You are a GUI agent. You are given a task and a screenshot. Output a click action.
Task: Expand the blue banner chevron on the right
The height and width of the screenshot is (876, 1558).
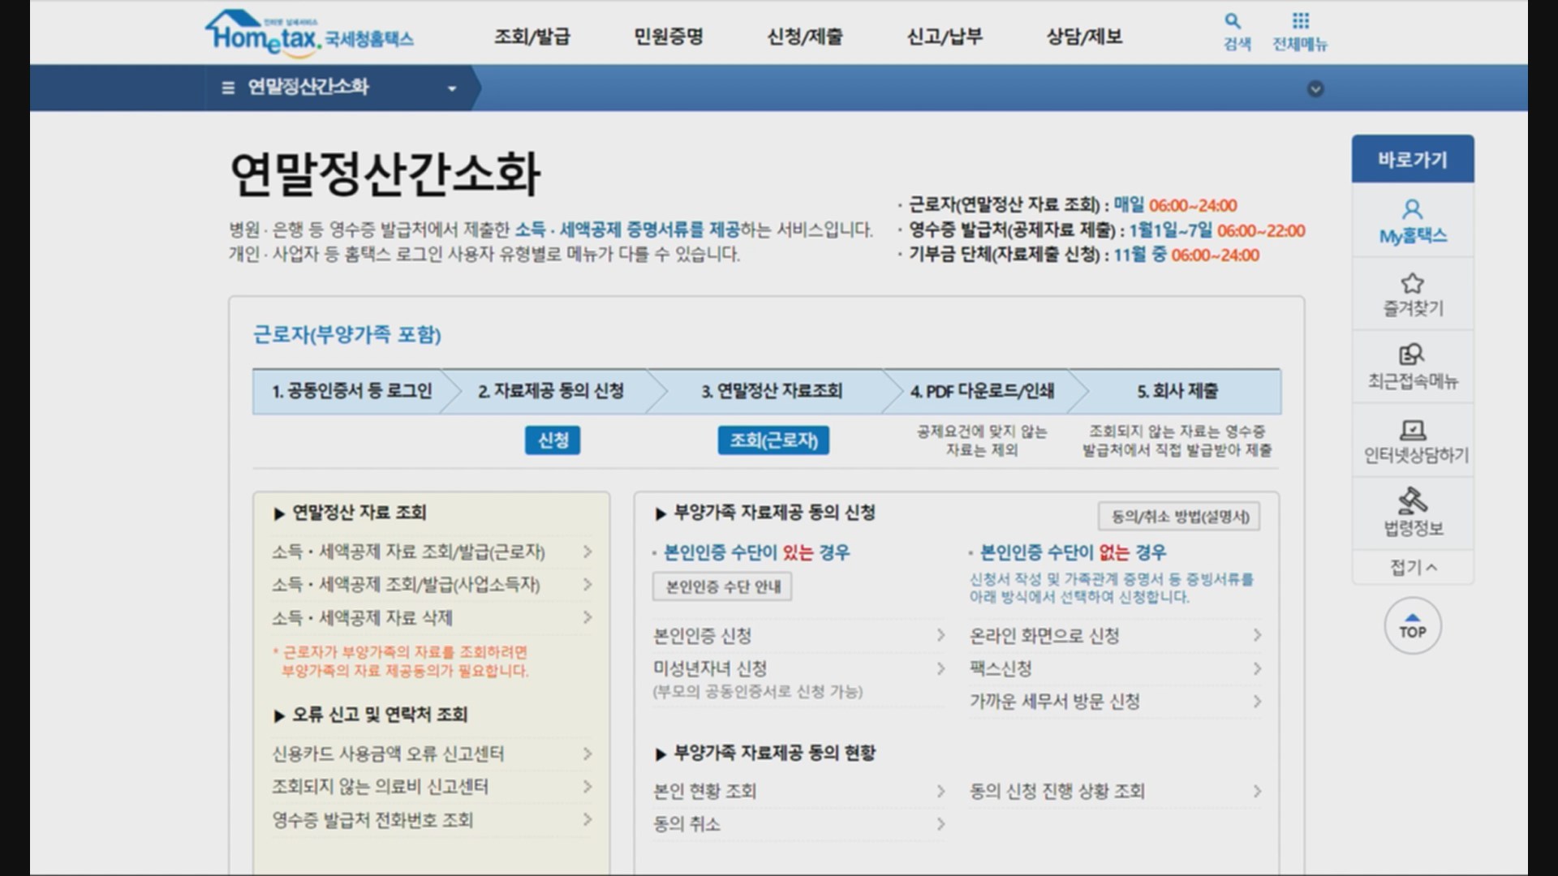point(1316,89)
